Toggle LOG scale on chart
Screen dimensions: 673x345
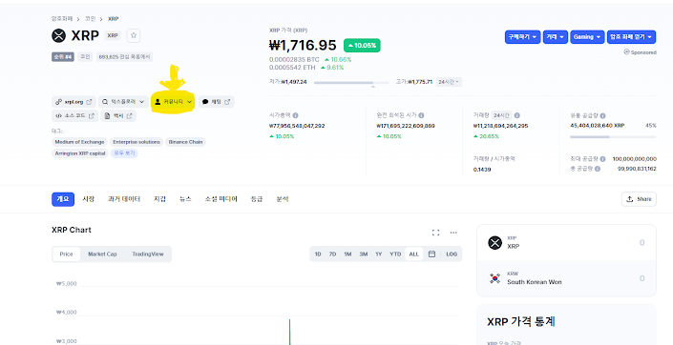click(x=452, y=254)
